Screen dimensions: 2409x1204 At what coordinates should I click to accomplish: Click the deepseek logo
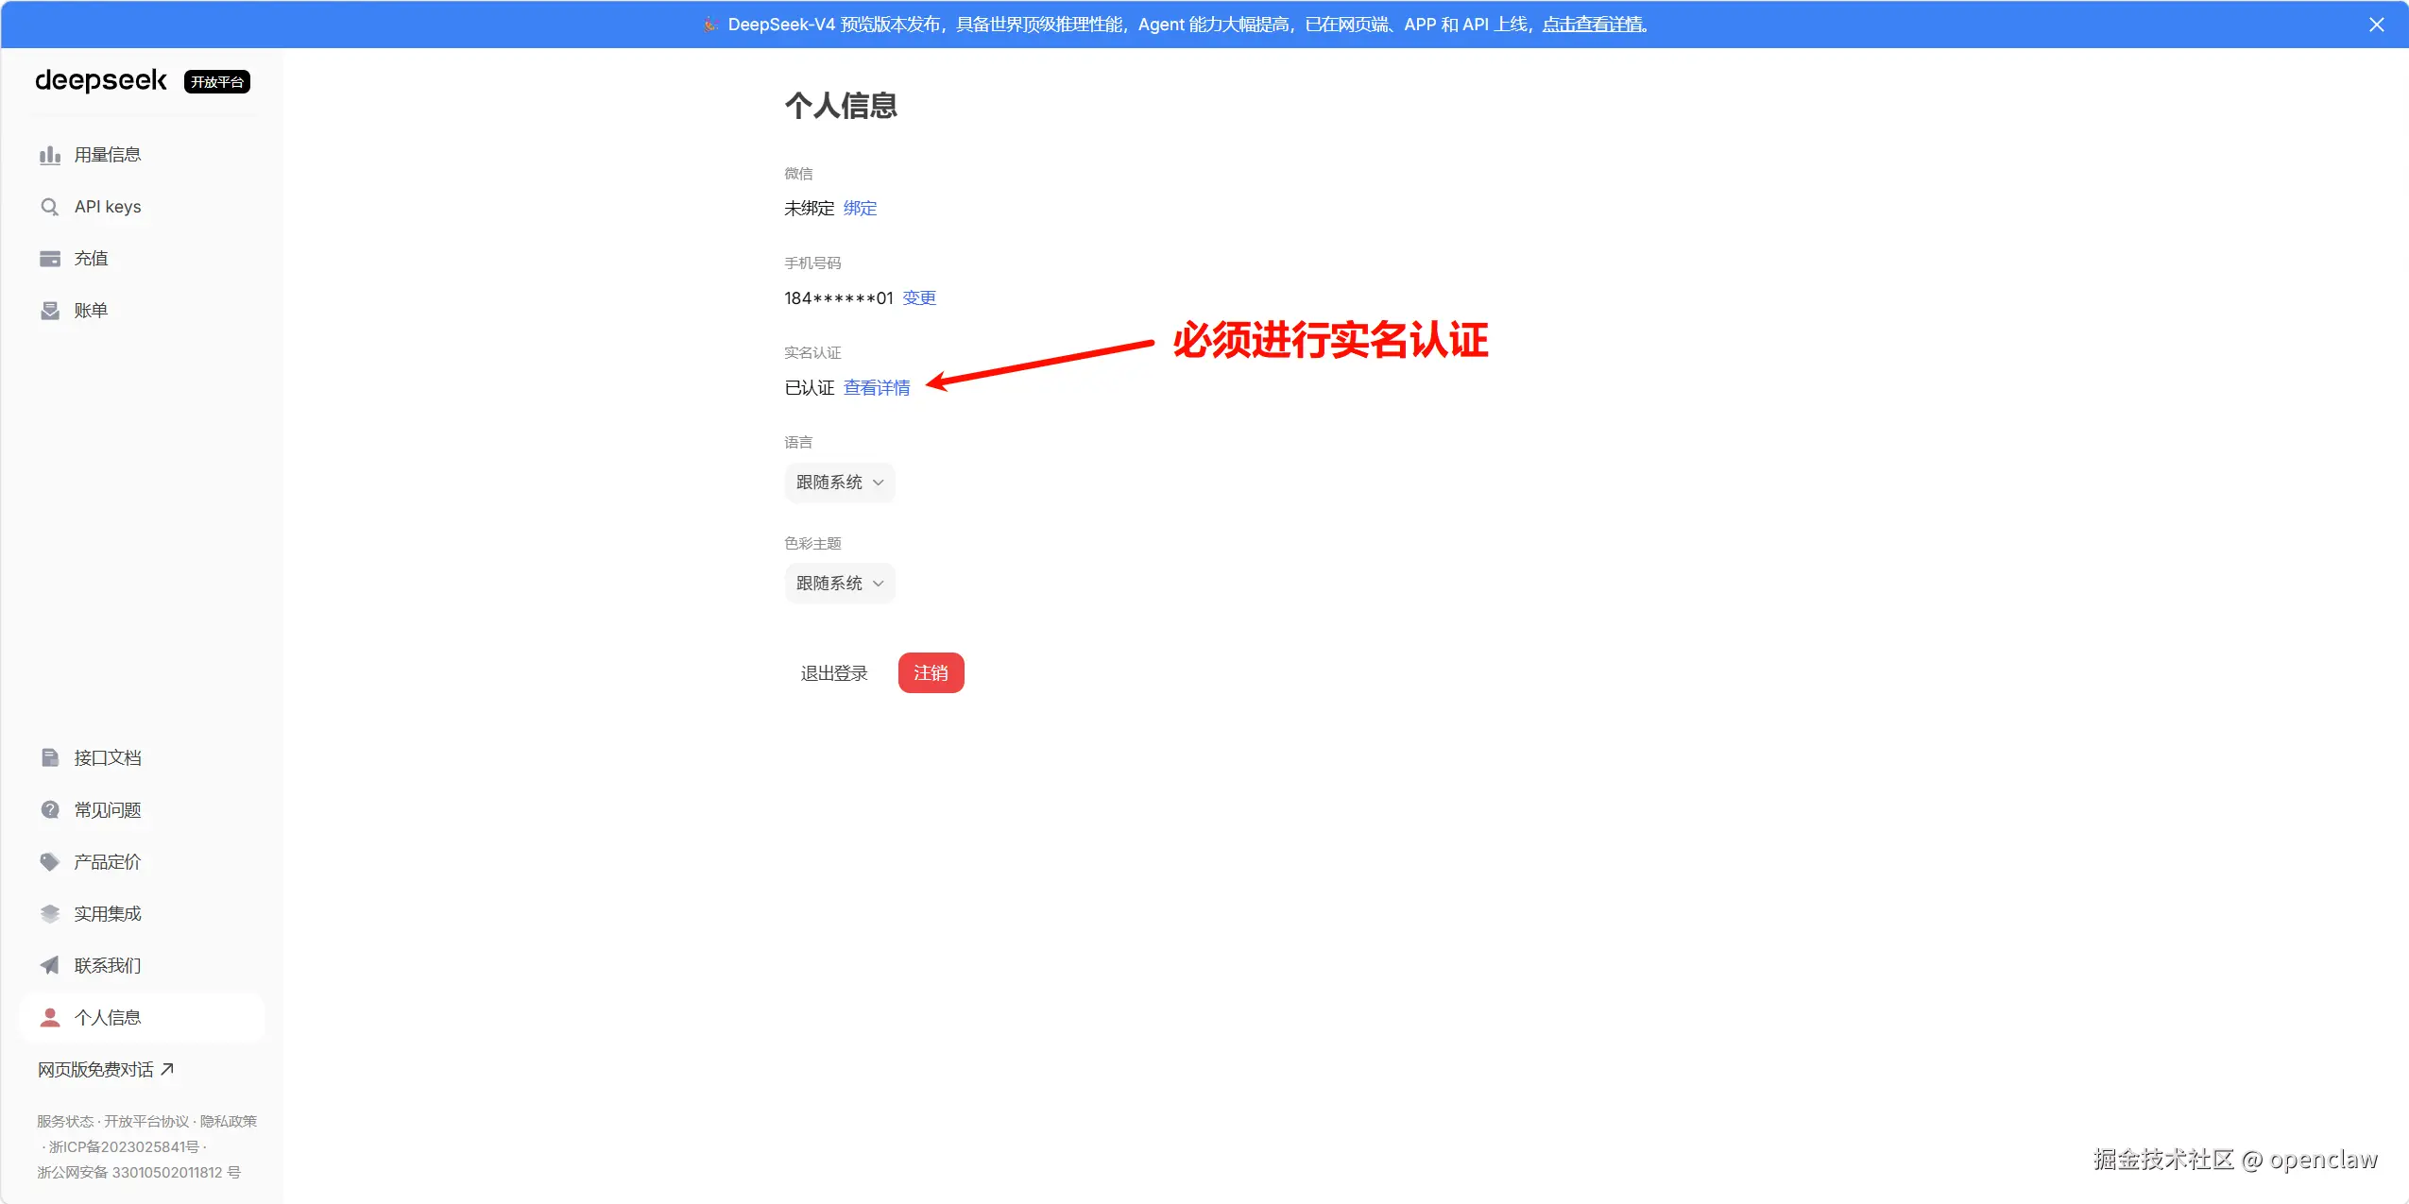pyautogui.click(x=101, y=81)
